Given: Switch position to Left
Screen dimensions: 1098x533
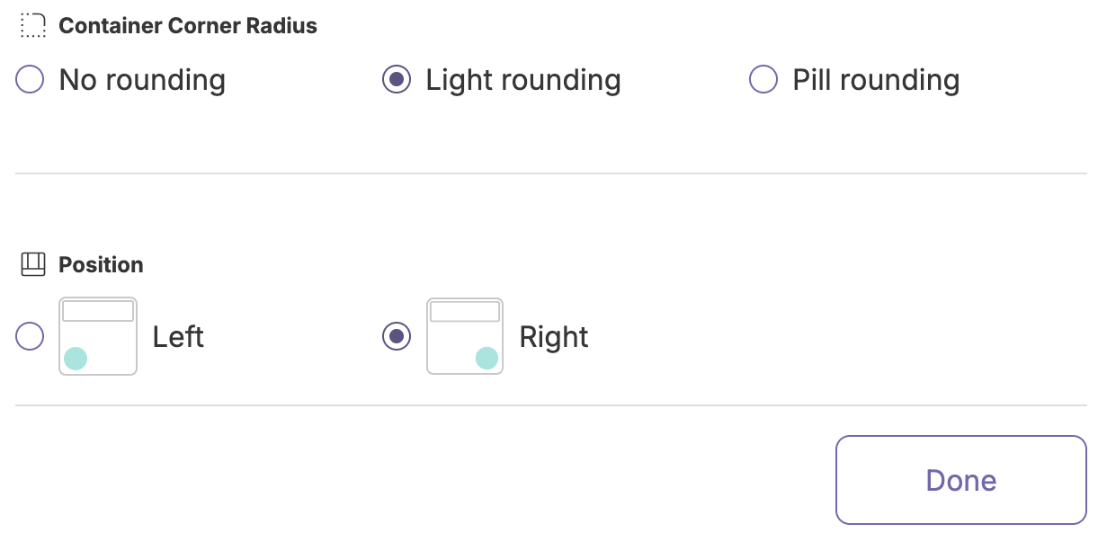Looking at the screenshot, I should [x=30, y=336].
